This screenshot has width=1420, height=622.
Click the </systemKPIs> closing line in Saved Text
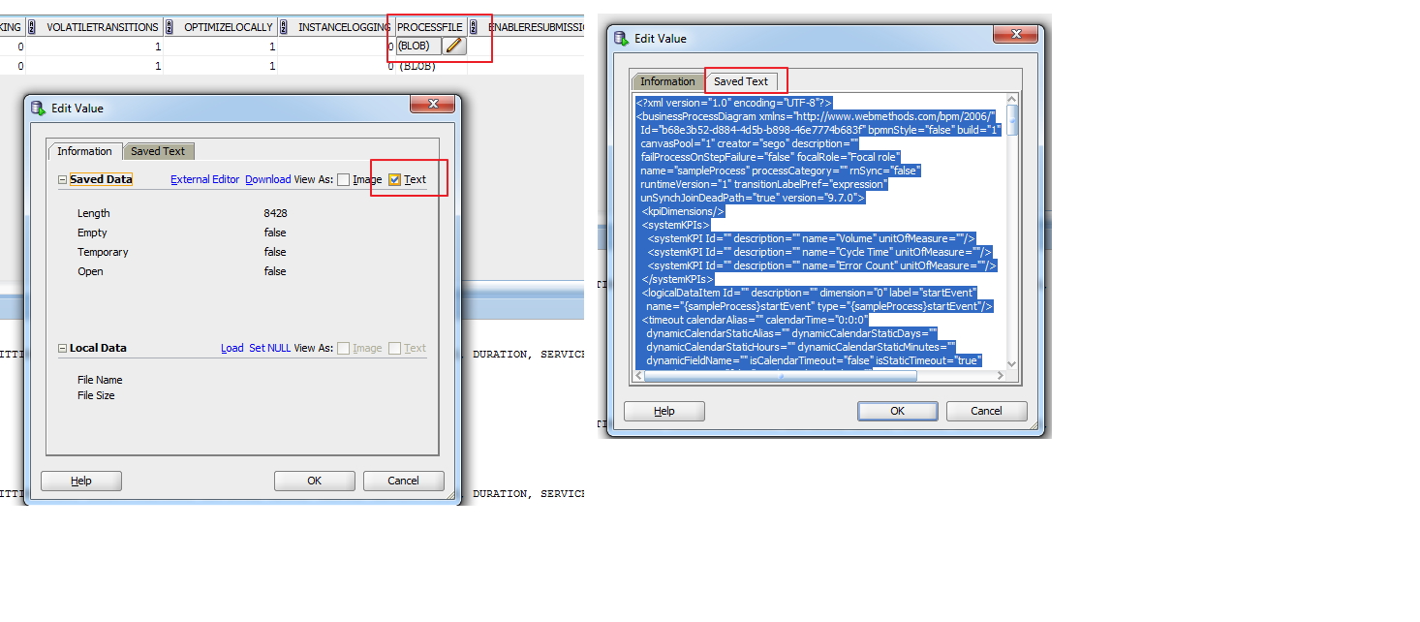[x=677, y=278]
